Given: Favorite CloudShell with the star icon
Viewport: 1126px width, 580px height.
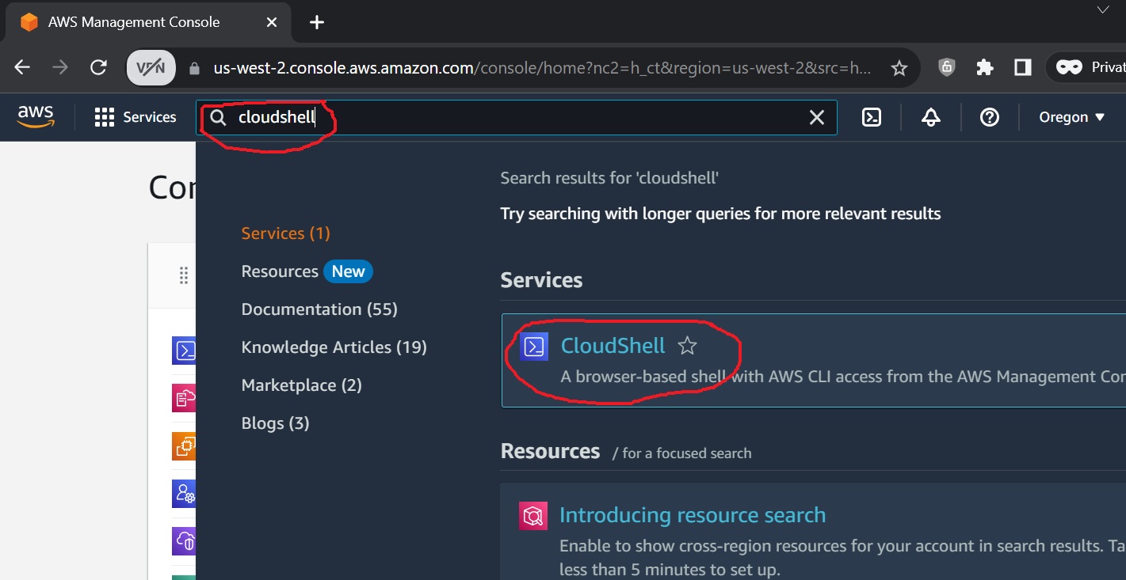Looking at the screenshot, I should click(x=687, y=346).
